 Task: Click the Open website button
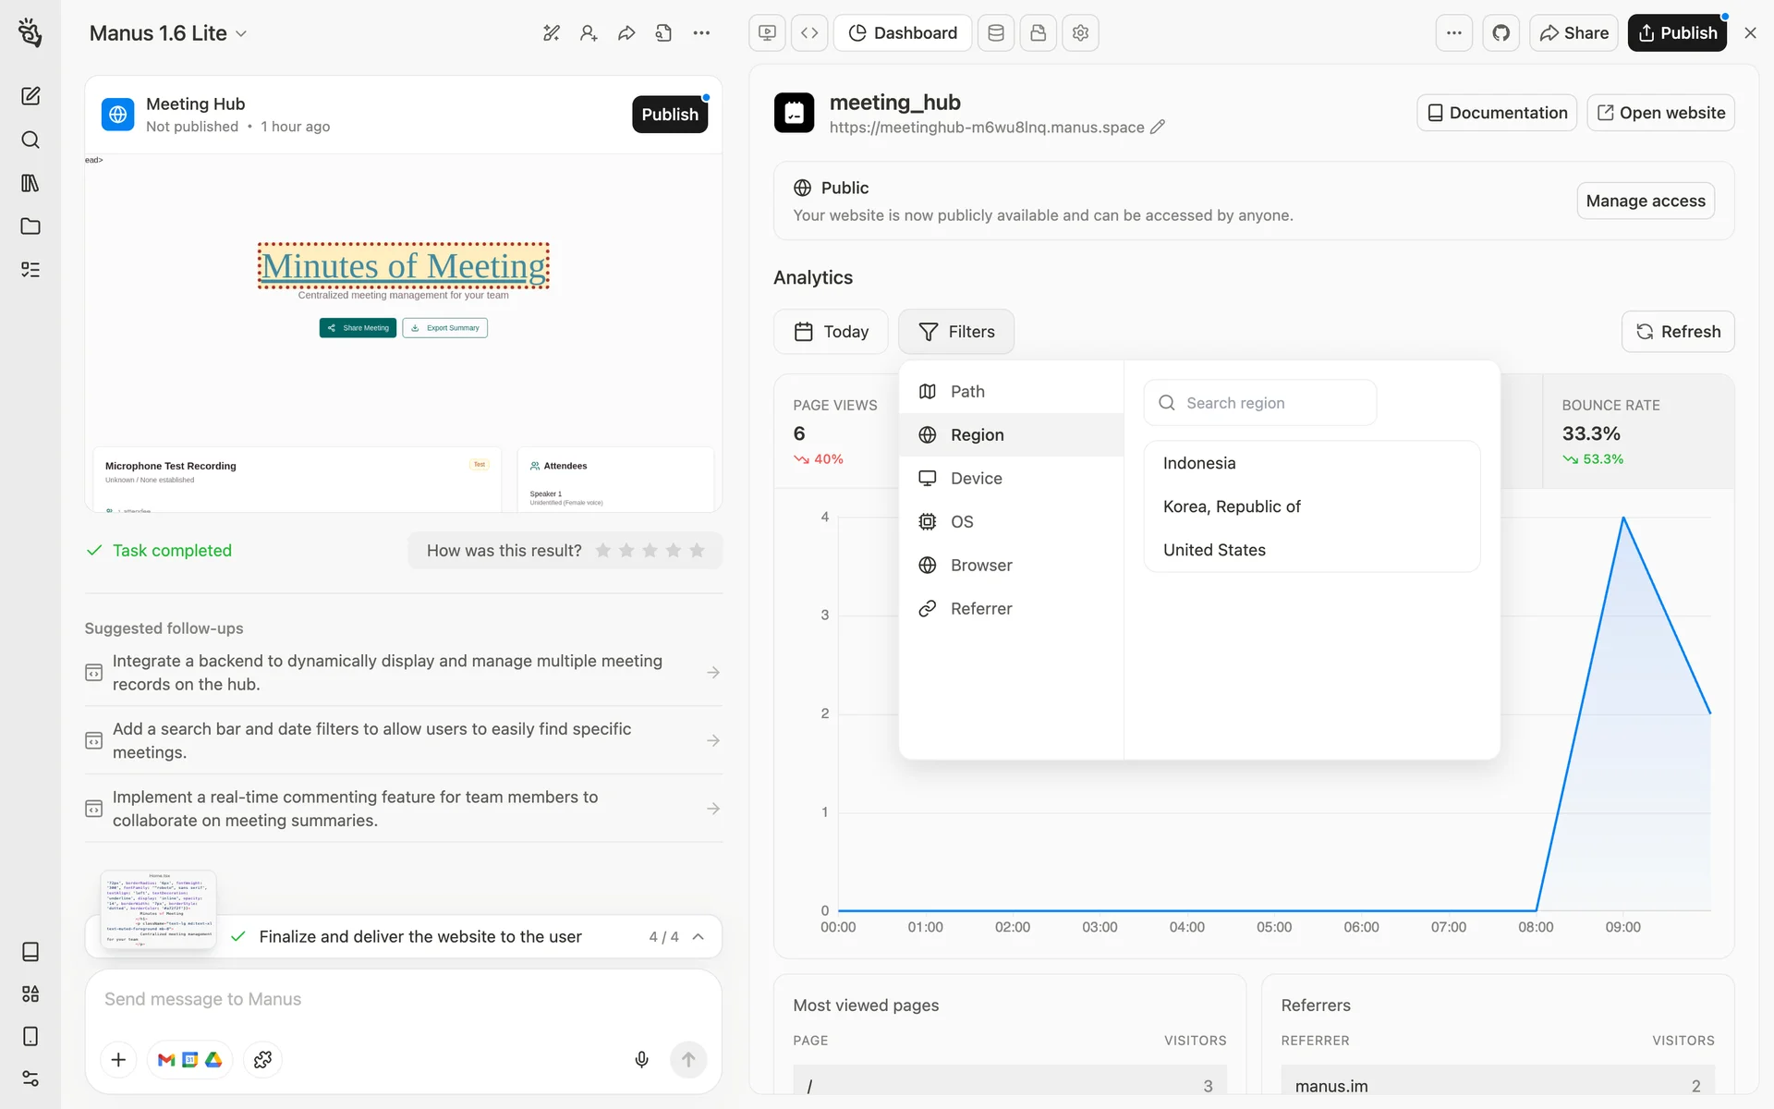[1660, 113]
